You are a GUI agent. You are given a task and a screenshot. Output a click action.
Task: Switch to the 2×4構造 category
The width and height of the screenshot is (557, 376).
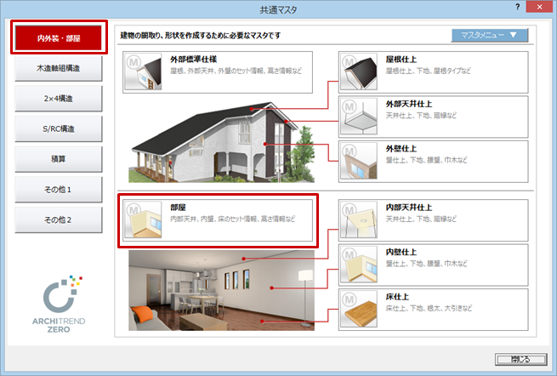coord(59,99)
